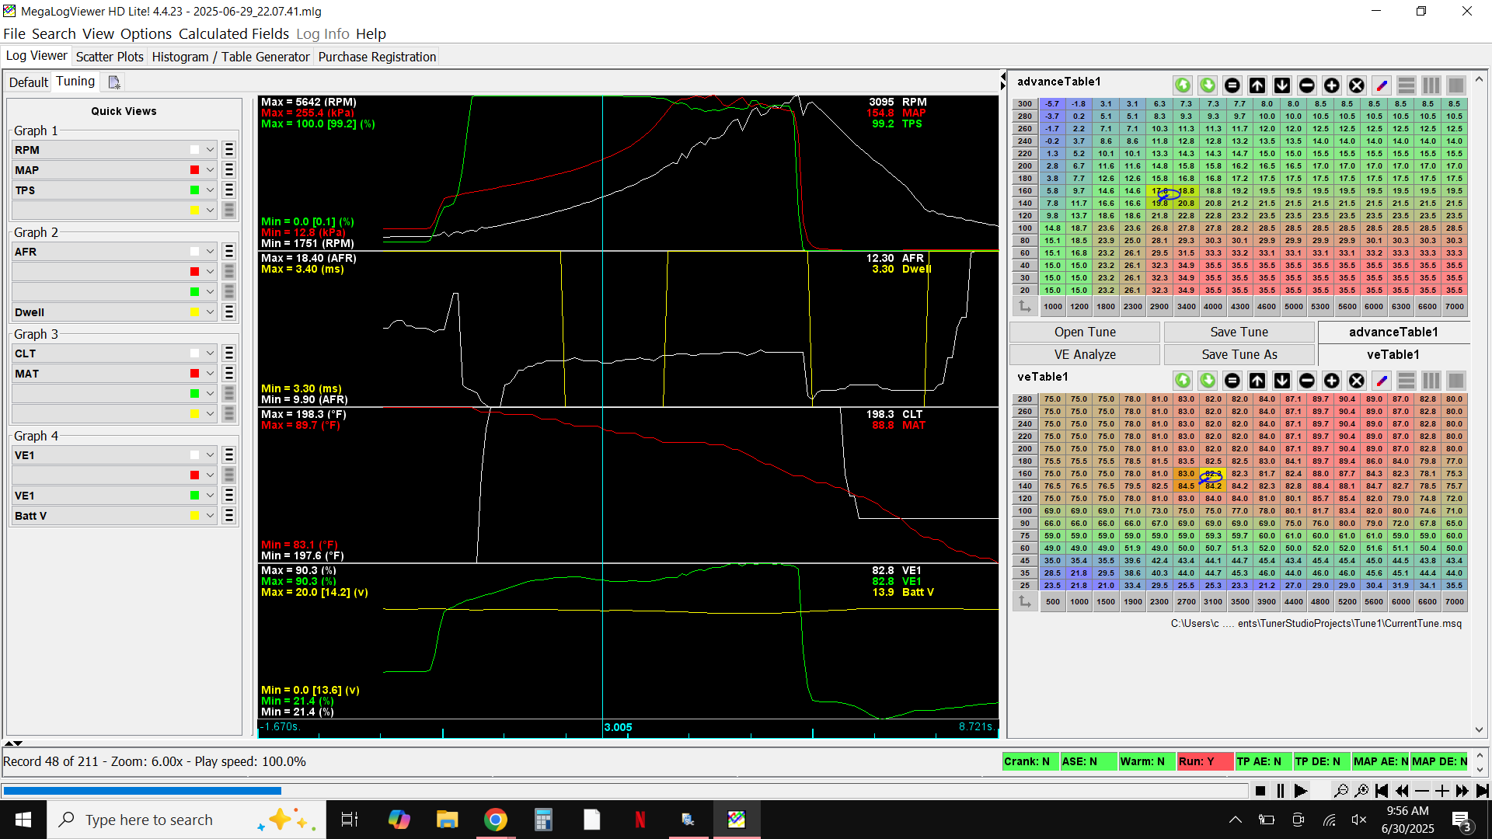Open the Calculated Fields menu
Screen dimensions: 1492x839
click(233, 33)
